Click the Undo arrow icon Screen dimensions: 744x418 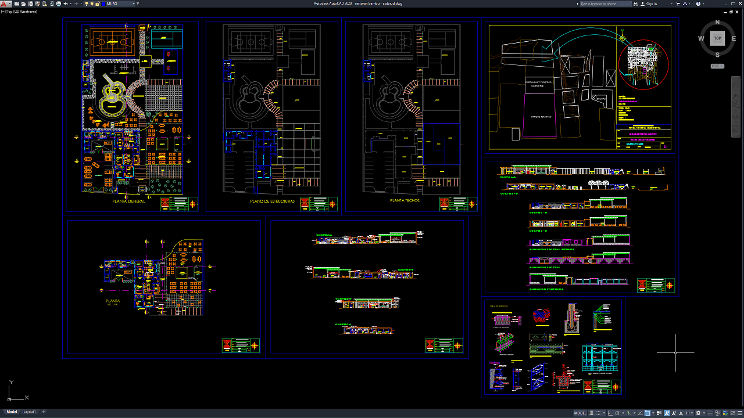tap(66, 3)
